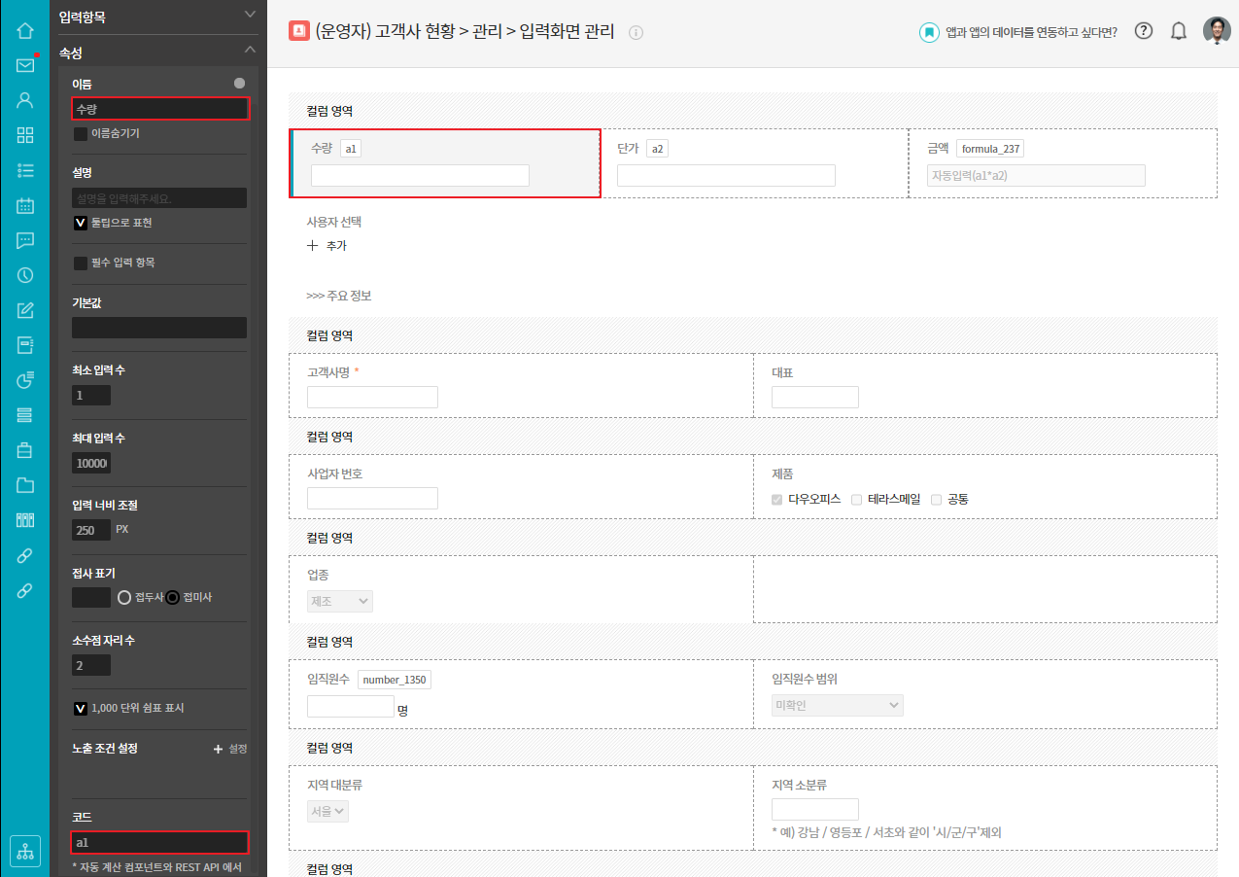Collapse the 속성 section
1239x877 pixels.
[250, 50]
